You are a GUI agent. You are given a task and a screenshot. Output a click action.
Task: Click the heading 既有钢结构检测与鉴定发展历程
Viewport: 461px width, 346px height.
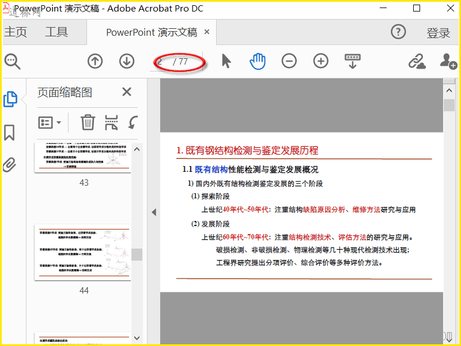[252, 151]
